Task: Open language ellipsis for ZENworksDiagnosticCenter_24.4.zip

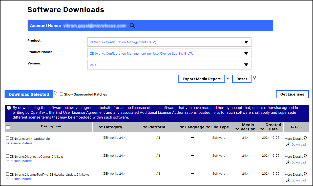Action: (x=192, y=156)
